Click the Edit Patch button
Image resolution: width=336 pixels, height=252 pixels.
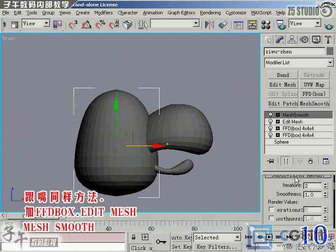(x=283, y=103)
